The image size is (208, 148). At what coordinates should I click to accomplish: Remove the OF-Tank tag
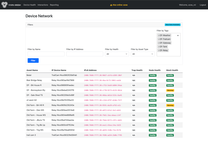point(159,47)
